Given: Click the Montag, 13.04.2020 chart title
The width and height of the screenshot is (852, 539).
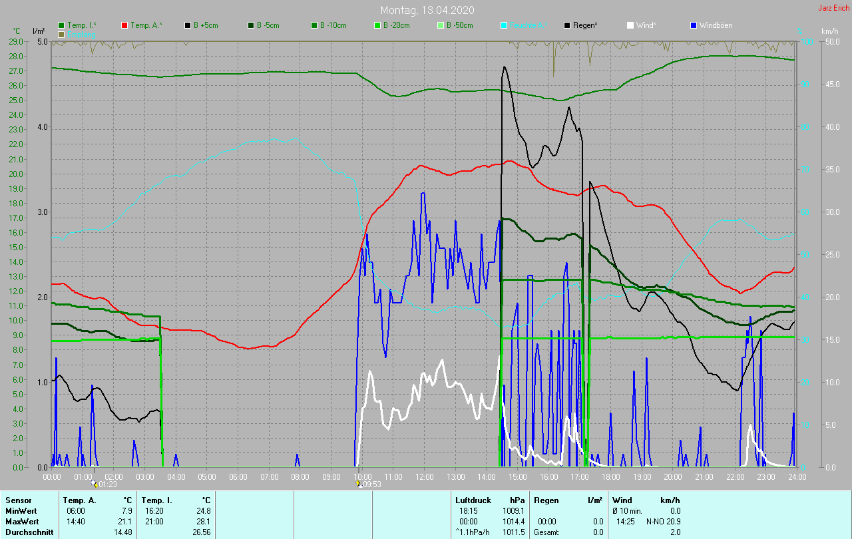Looking at the screenshot, I should (425, 10).
